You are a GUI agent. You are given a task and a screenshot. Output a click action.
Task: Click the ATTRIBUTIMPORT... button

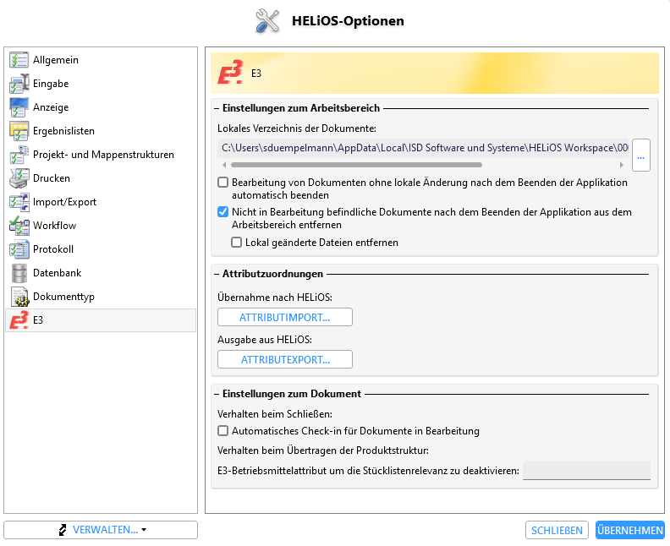(285, 317)
